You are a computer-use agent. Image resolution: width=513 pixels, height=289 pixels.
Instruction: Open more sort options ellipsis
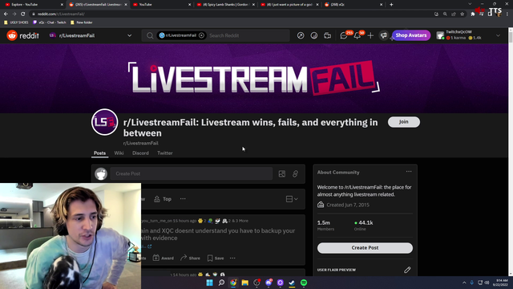click(183, 199)
